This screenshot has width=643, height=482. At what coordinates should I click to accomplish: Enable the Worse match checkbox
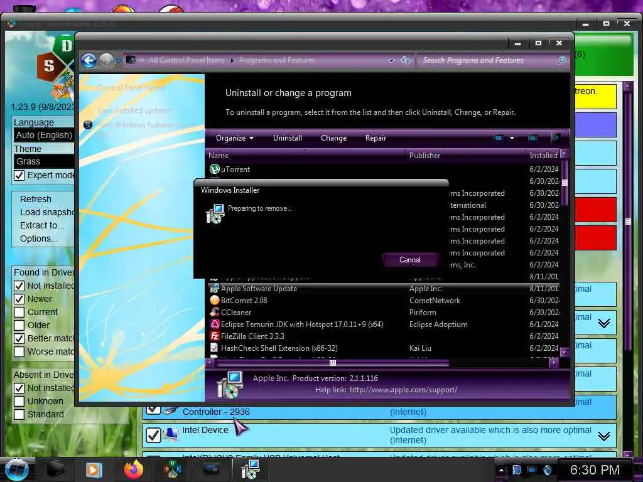(19, 351)
